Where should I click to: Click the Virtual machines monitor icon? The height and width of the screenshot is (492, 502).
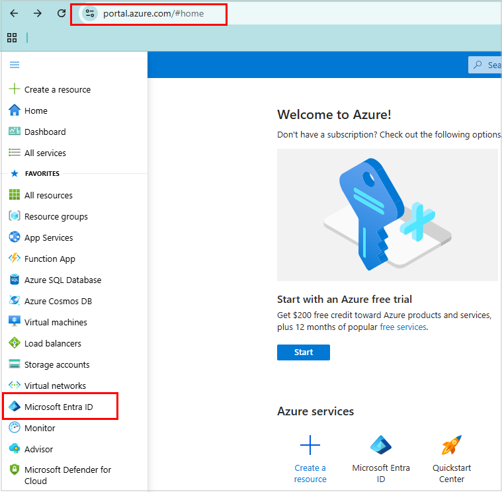point(15,321)
